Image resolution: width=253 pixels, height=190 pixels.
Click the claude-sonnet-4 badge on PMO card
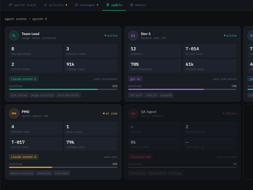pyautogui.click(x=24, y=157)
